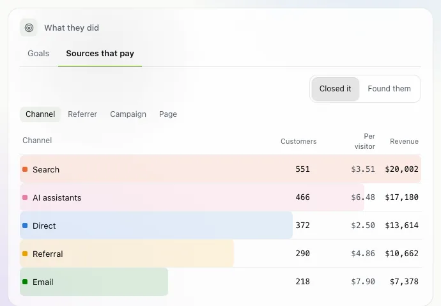Open the AI assistants channel row
This screenshot has height=306, width=441.
(220, 197)
